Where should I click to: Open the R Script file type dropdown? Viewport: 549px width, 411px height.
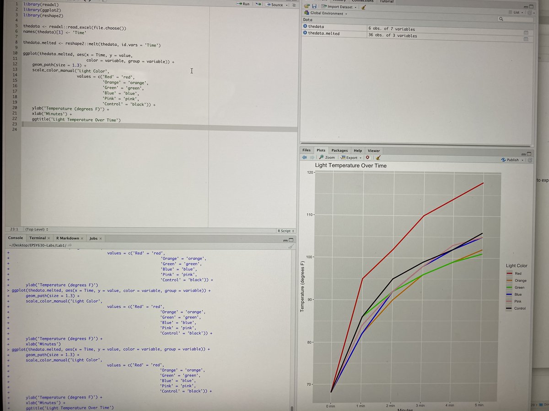286,231
